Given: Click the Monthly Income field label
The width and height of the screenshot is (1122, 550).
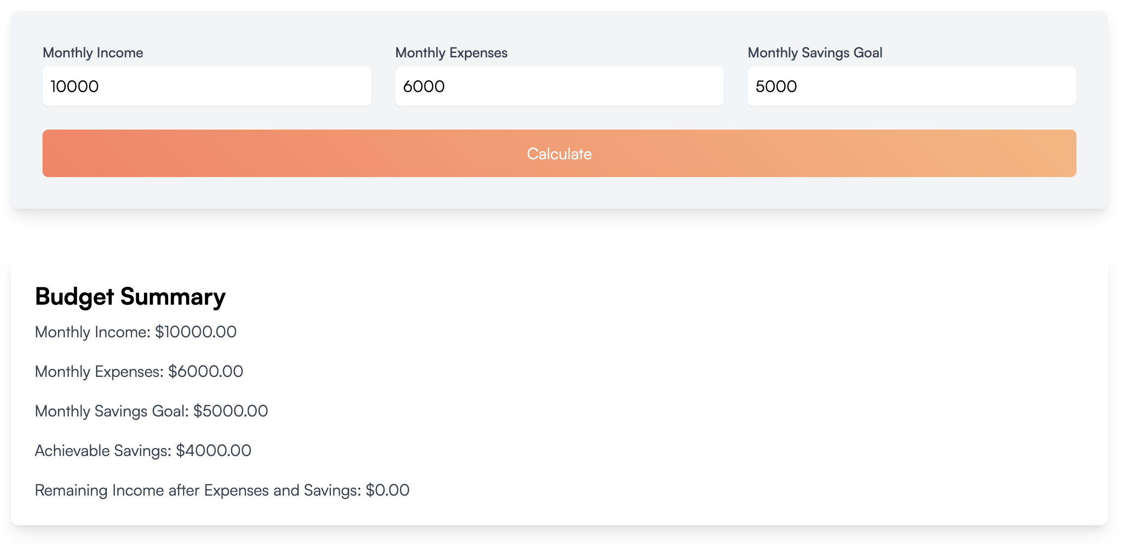Looking at the screenshot, I should point(93,52).
